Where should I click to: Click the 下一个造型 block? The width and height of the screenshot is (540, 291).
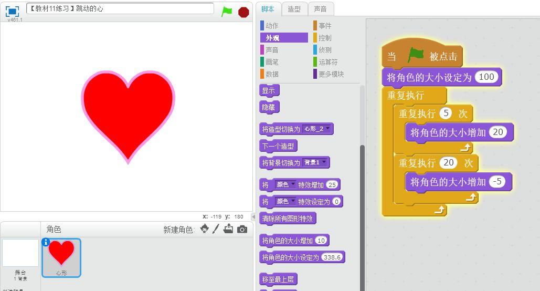pos(278,146)
